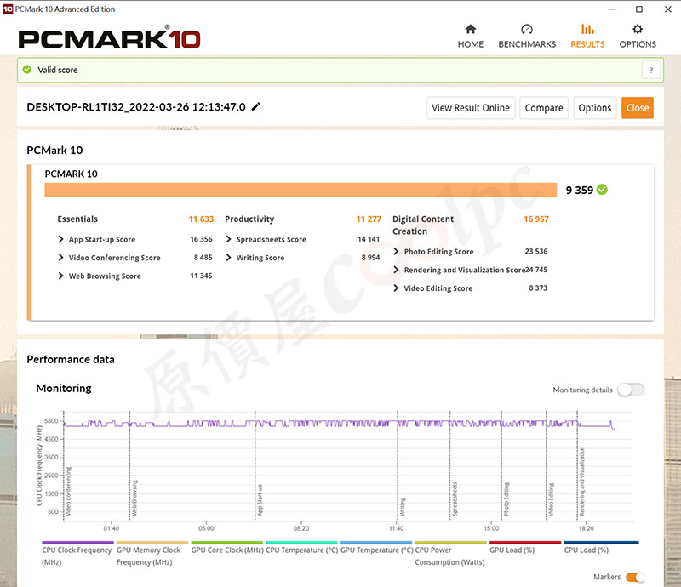681x587 pixels.
Task: Open the OPTIONS tab label
Action: tap(638, 44)
